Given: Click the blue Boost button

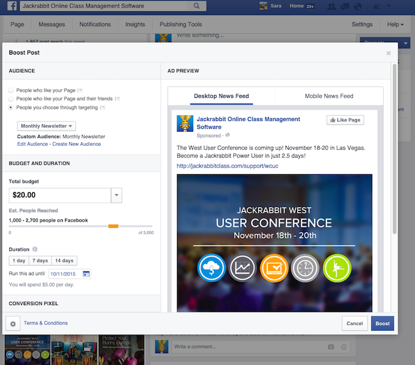Looking at the screenshot, I should pos(382,324).
